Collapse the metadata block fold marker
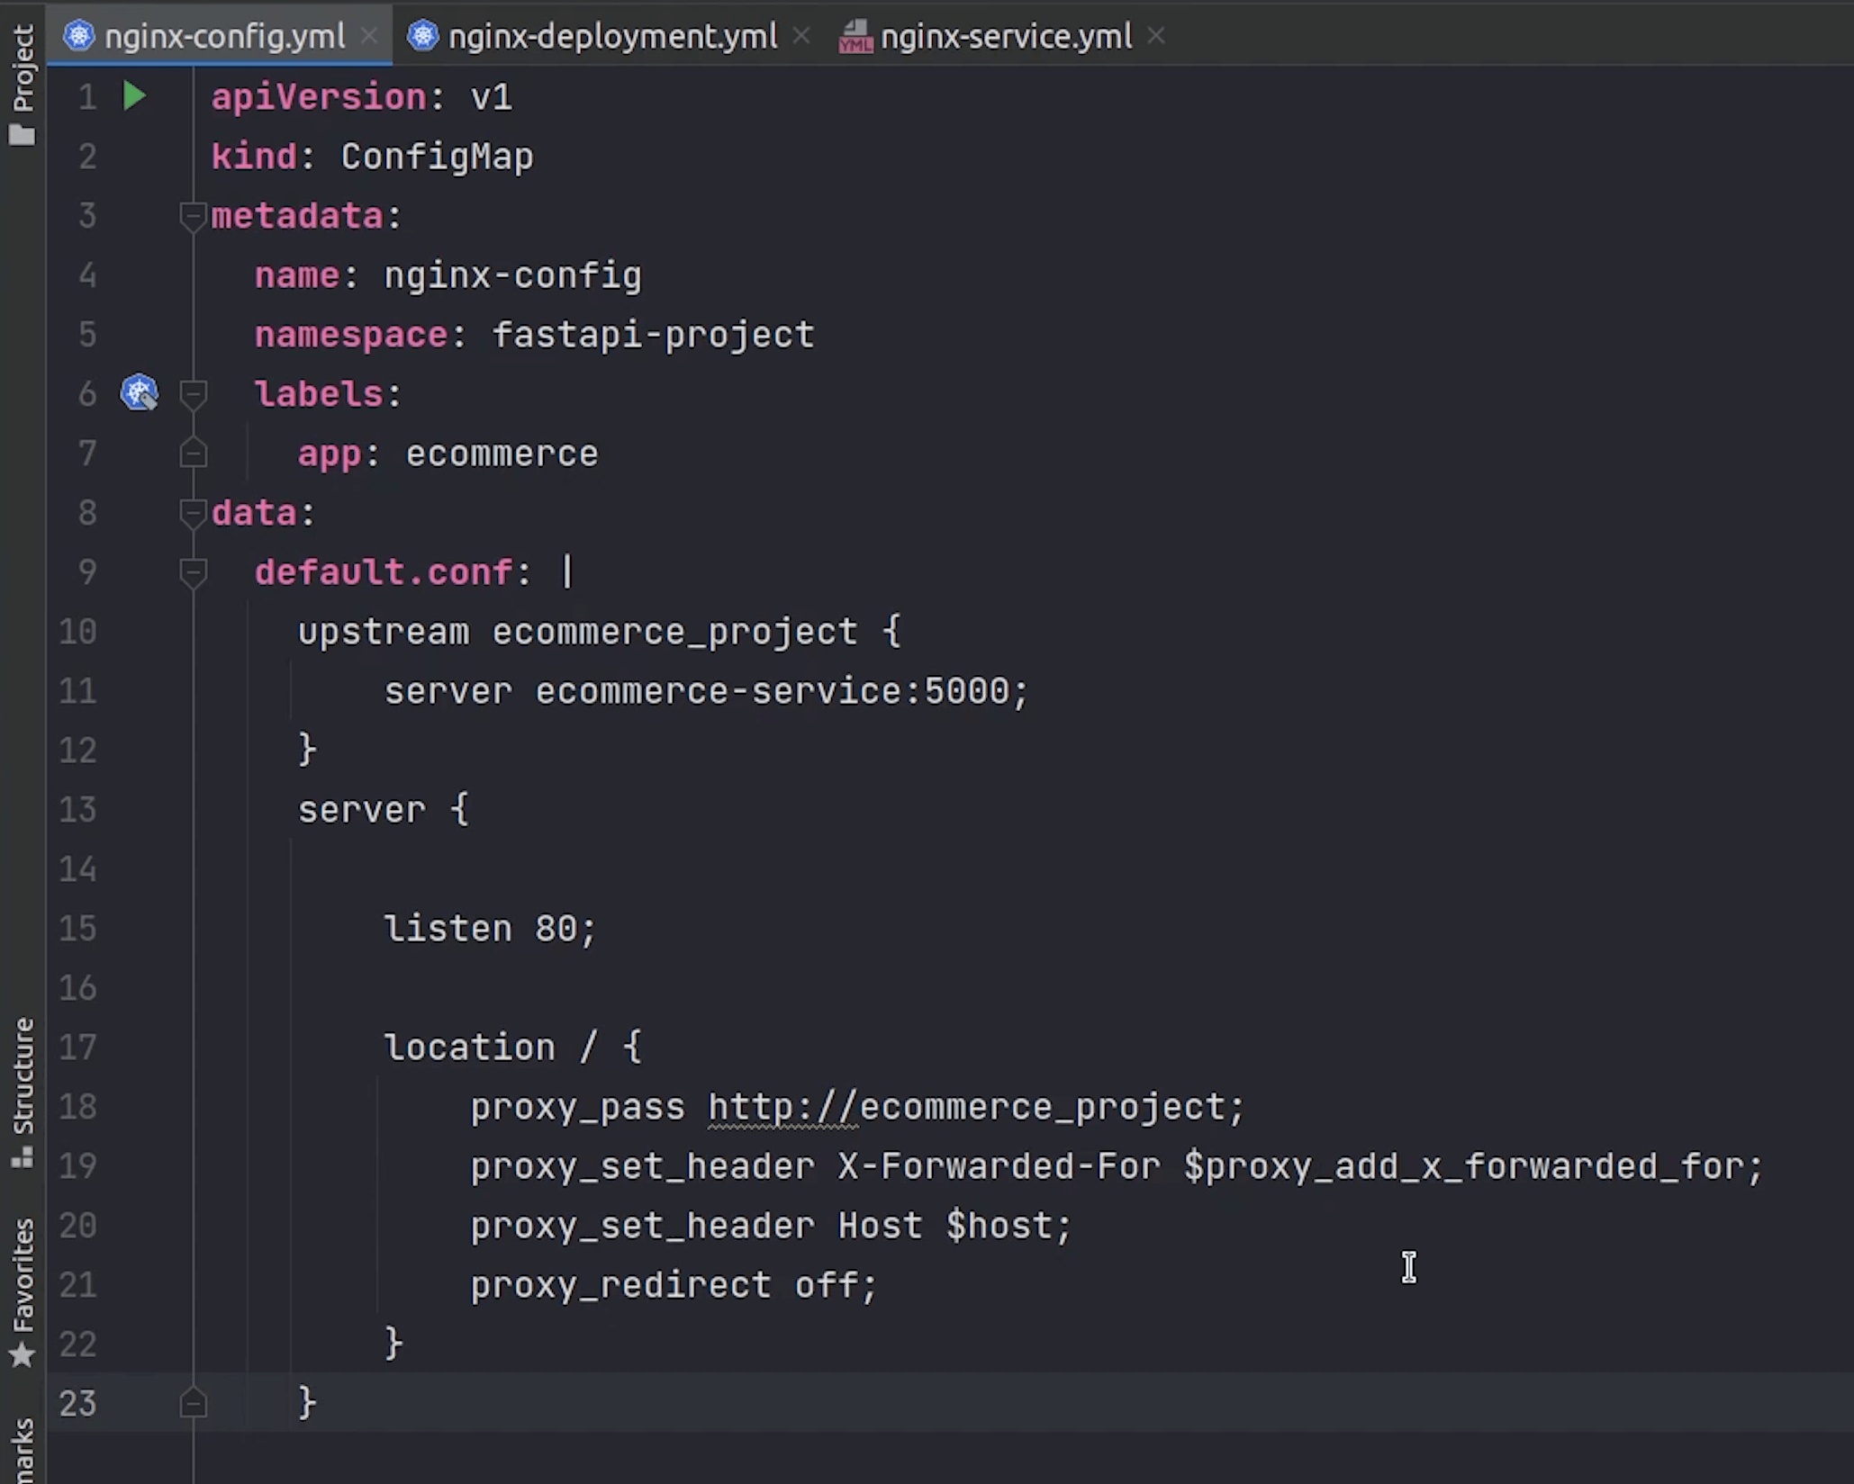1854x1484 pixels. (x=193, y=216)
